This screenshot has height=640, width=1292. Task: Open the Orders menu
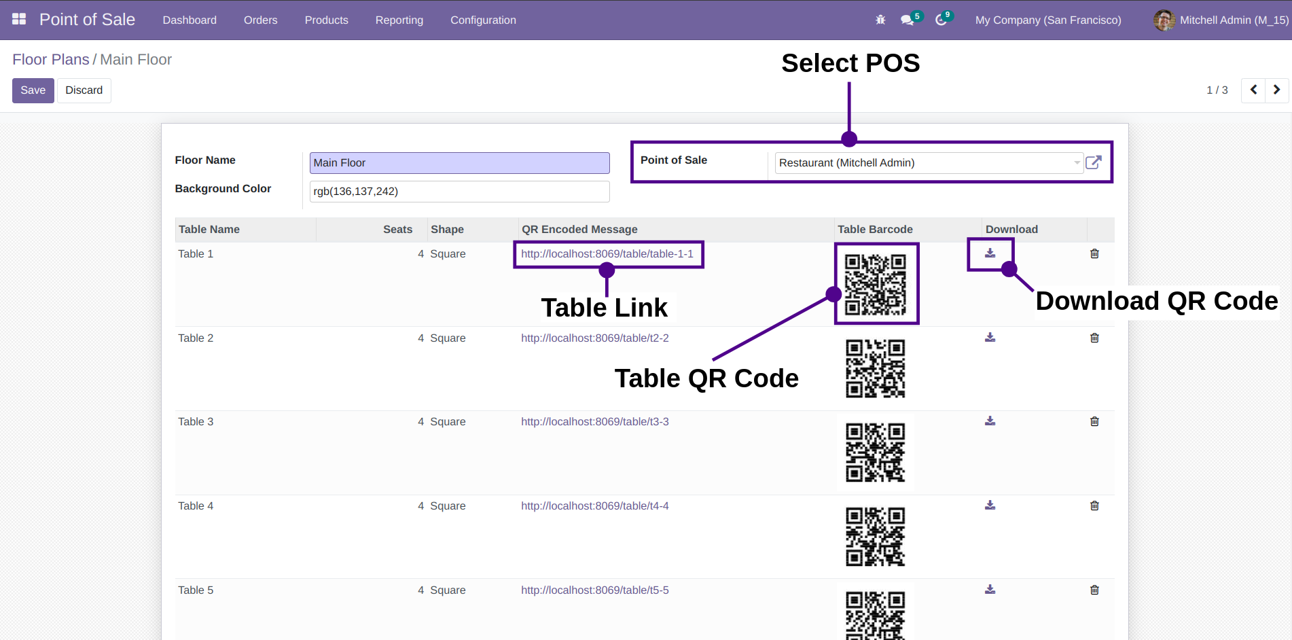tap(261, 20)
